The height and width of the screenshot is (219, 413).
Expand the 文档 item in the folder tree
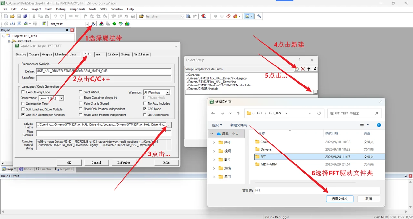[214, 168]
